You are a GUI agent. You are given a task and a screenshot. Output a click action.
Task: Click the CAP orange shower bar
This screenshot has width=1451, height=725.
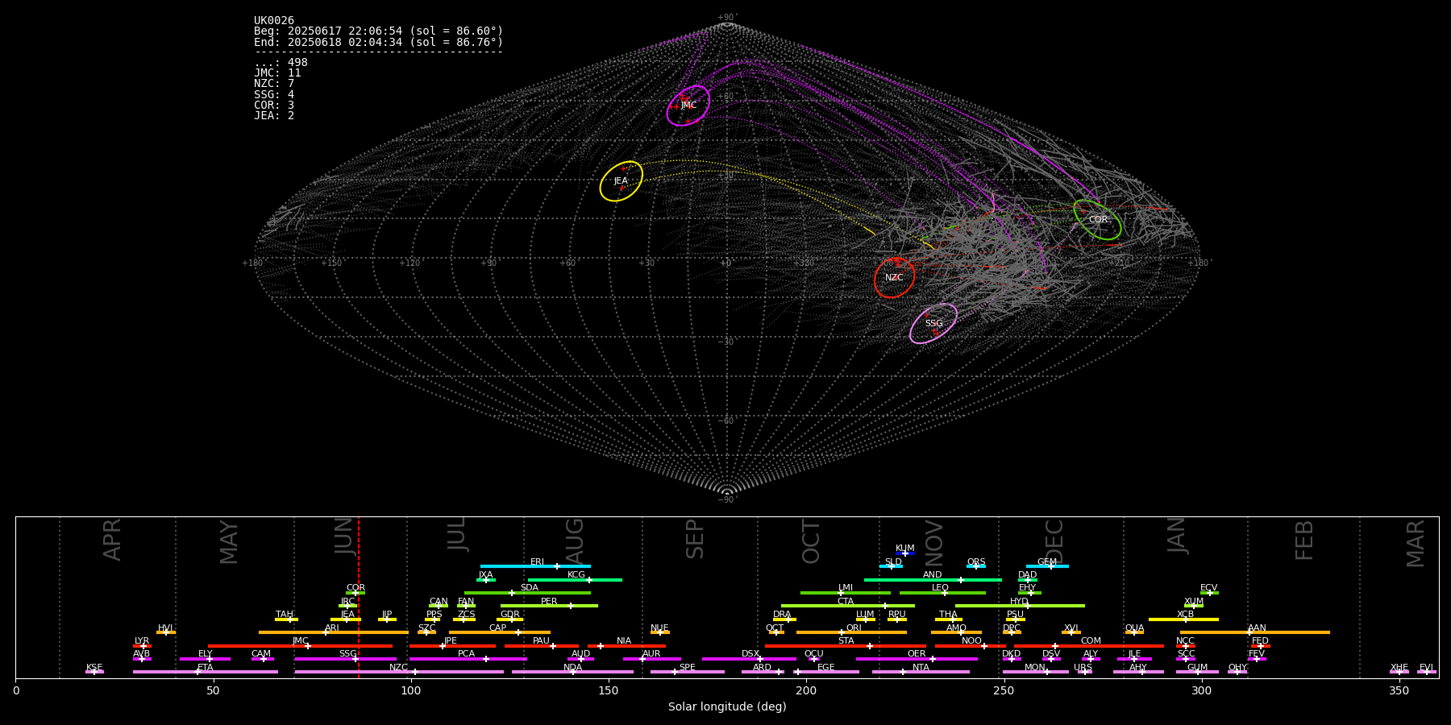tap(500, 632)
